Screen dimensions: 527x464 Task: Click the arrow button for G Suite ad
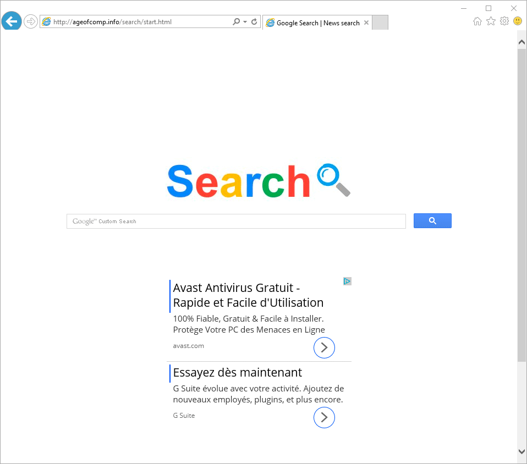coord(324,418)
